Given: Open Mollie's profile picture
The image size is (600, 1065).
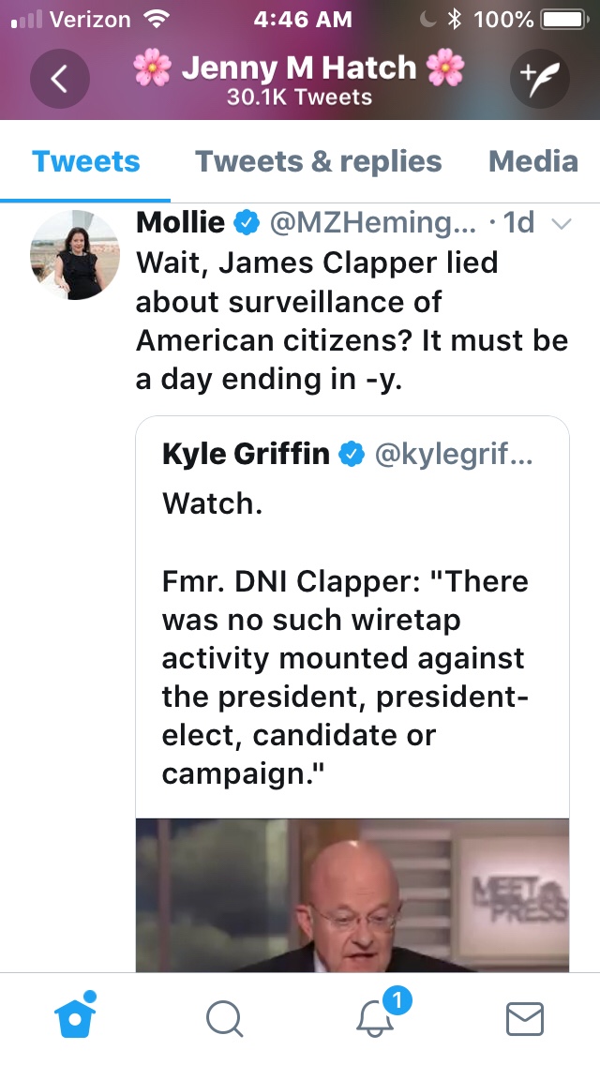Looking at the screenshot, I should point(75,255).
